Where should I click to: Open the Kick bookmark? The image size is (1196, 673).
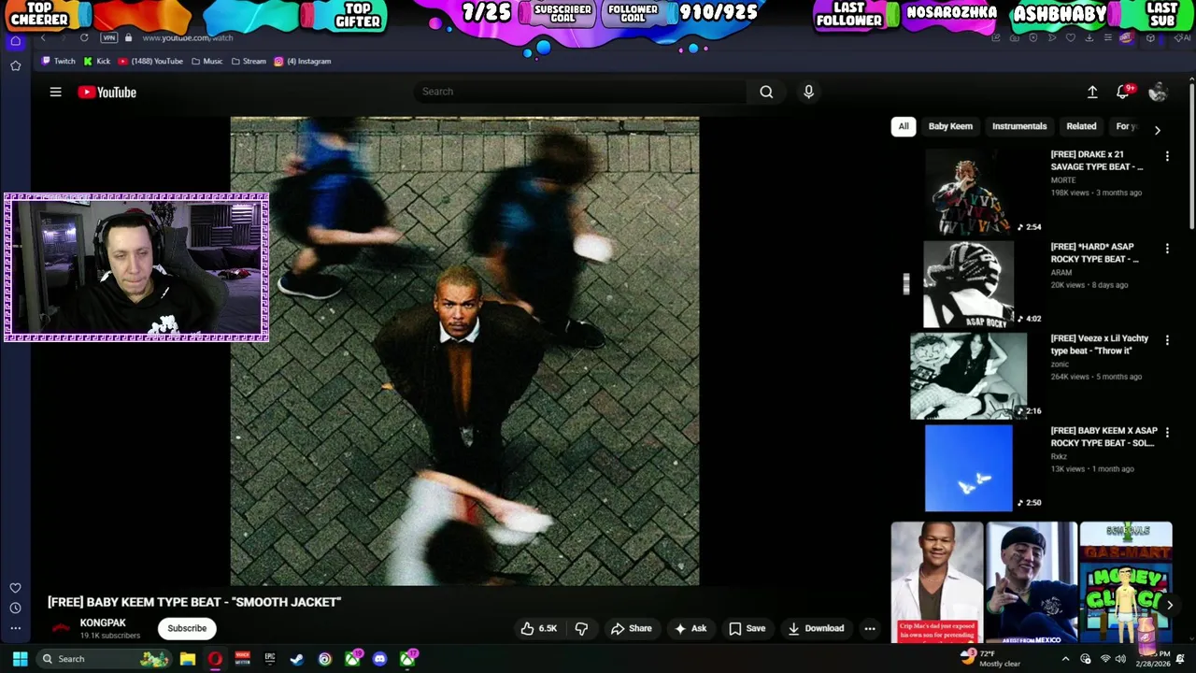(97, 61)
